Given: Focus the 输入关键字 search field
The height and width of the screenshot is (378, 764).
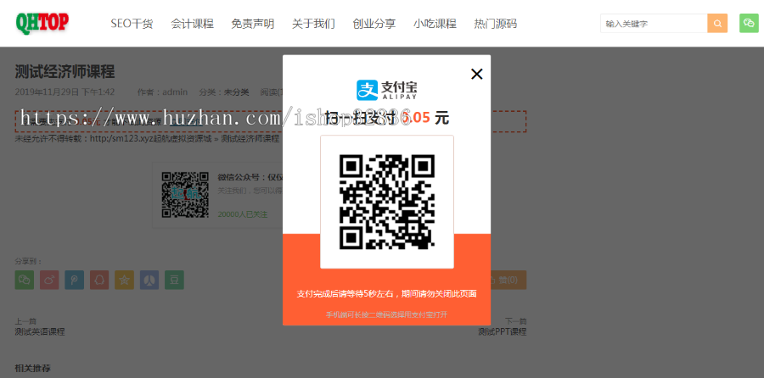Looking at the screenshot, I should coord(654,24).
